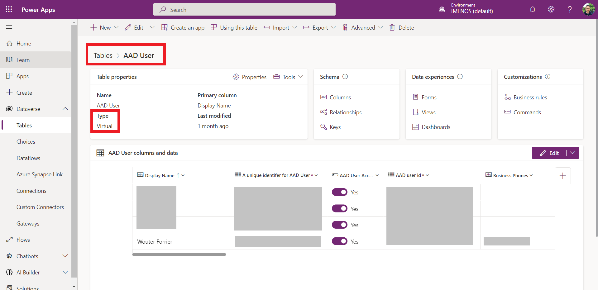Click the Create plus icon in sidebar
Screen dimensions: 598x290
point(9,93)
